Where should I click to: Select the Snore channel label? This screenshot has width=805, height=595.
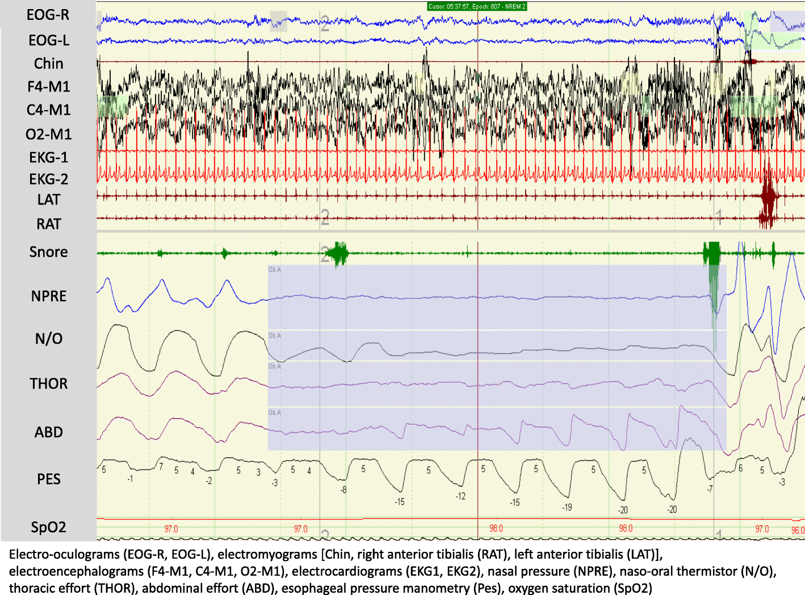(49, 252)
